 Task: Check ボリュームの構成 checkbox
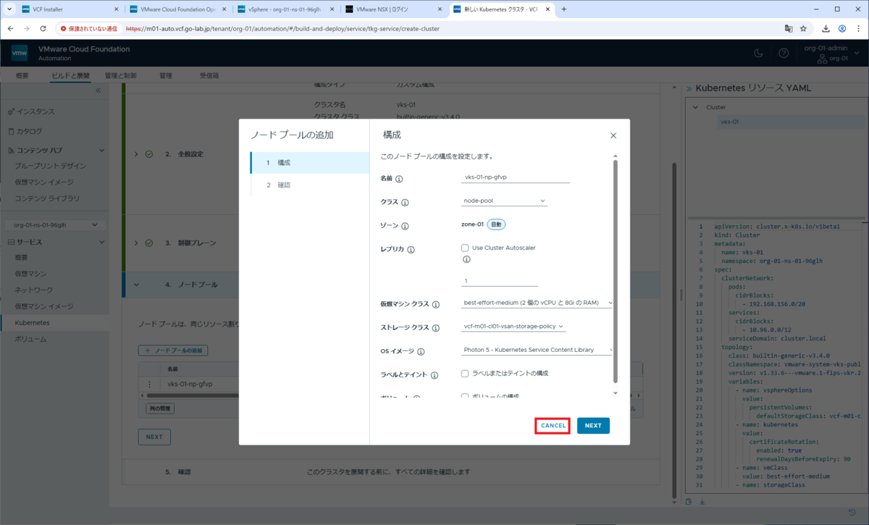pos(465,396)
